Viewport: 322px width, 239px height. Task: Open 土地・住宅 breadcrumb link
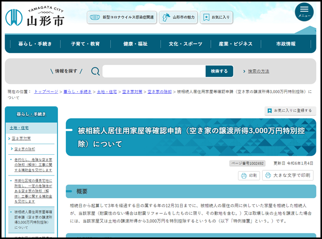pos(107,92)
